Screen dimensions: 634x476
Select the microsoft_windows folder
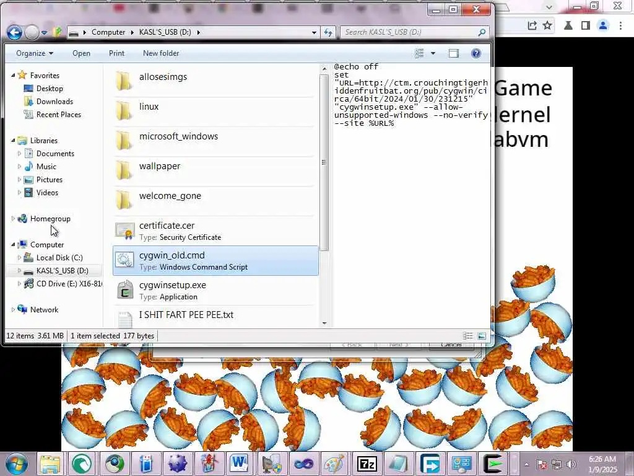point(215,142)
